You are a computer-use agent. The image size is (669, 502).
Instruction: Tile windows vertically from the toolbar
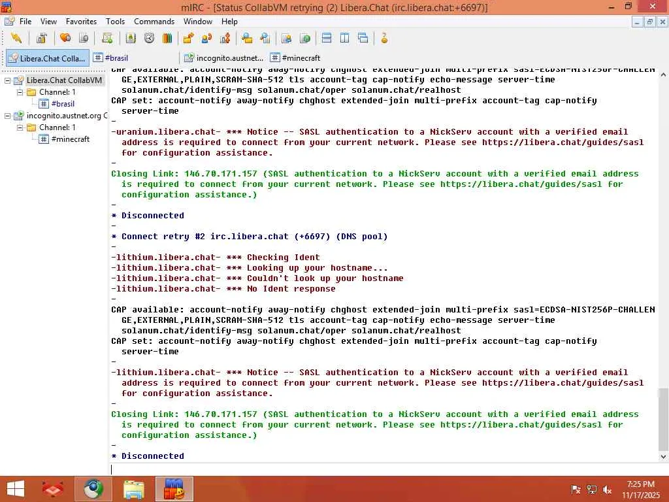pos(345,38)
